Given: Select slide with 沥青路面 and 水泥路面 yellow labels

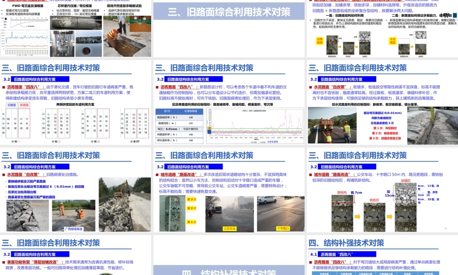Looking at the screenshot, I should (x=382, y=28).
